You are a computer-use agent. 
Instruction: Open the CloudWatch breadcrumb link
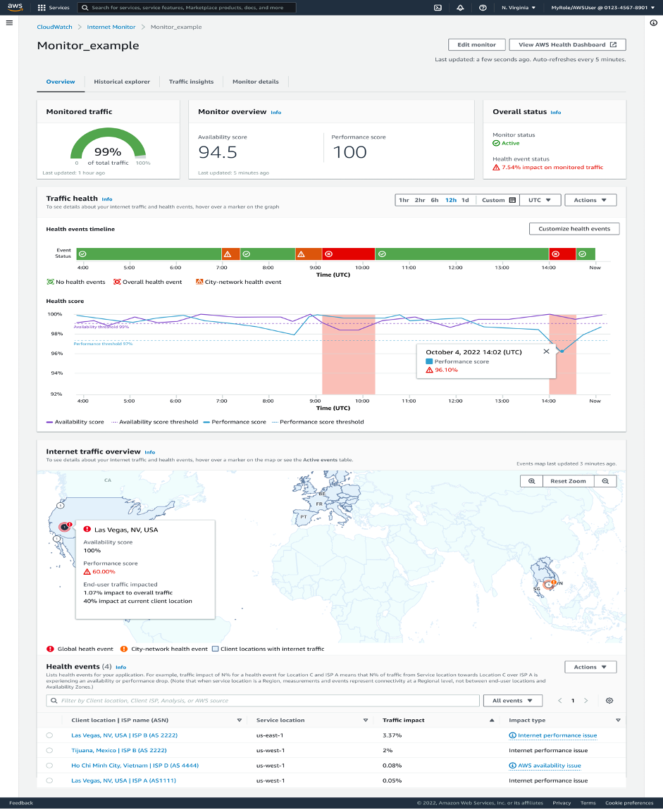tap(54, 26)
